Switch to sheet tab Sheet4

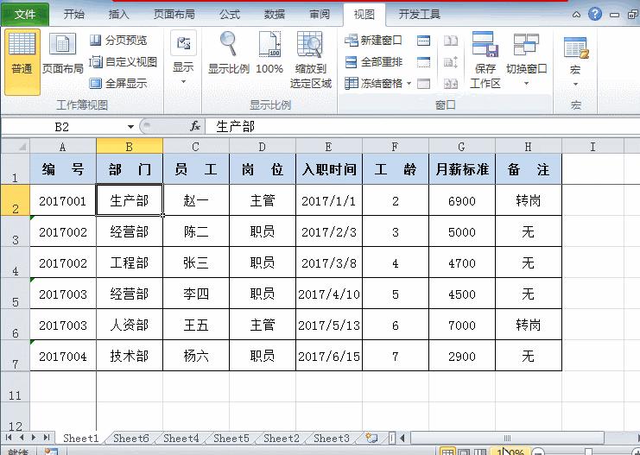pos(181,439)
